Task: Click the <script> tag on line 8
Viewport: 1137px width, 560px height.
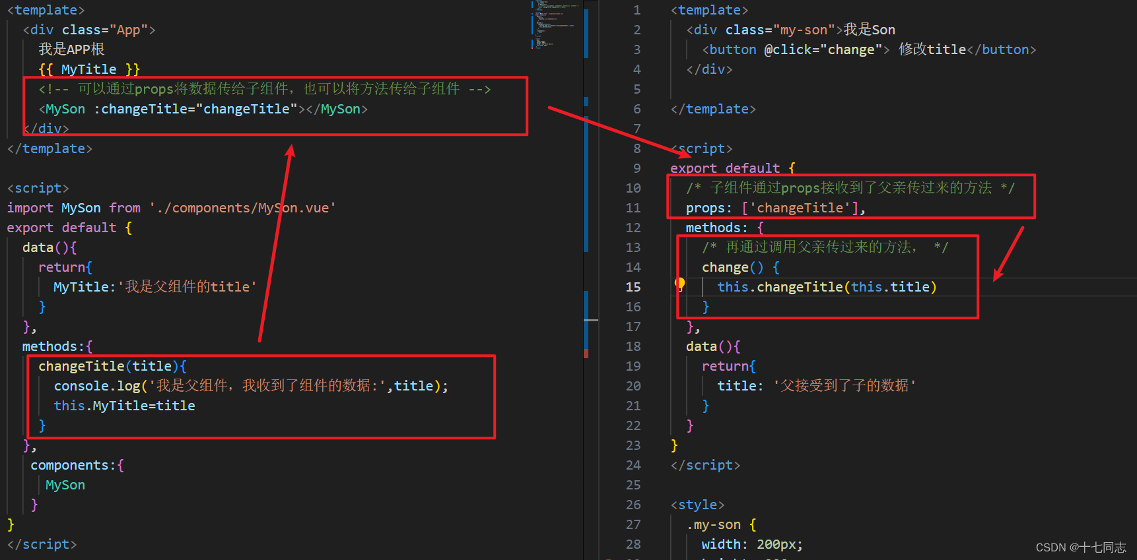Action: coord(701,148)
